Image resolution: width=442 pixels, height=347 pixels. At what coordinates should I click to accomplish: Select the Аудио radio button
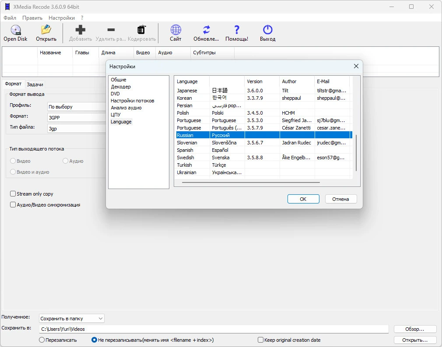coord(65,161)
